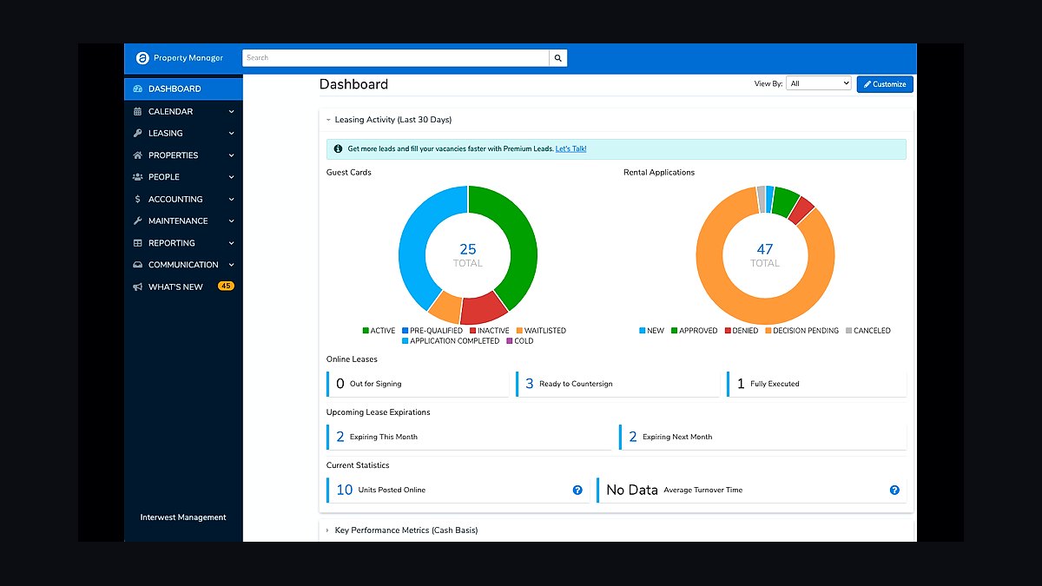Open the View By dropdown
The image size is (1042, 586).
point(819,83)
